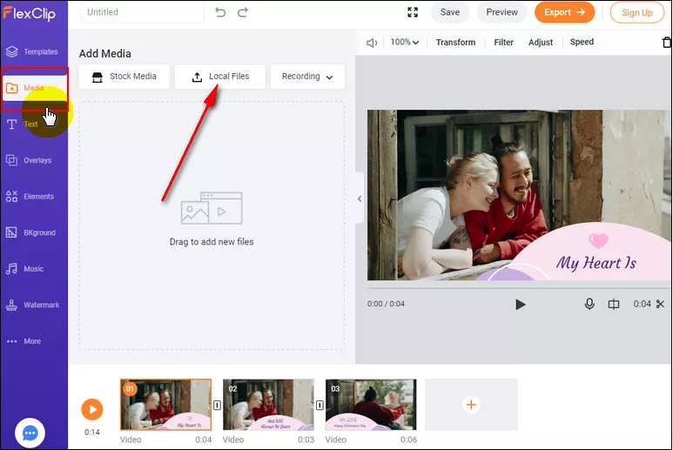Screen dimensions: 673x450
Task: Open the Elements sidebar section
Action: (x=30, y=197)
